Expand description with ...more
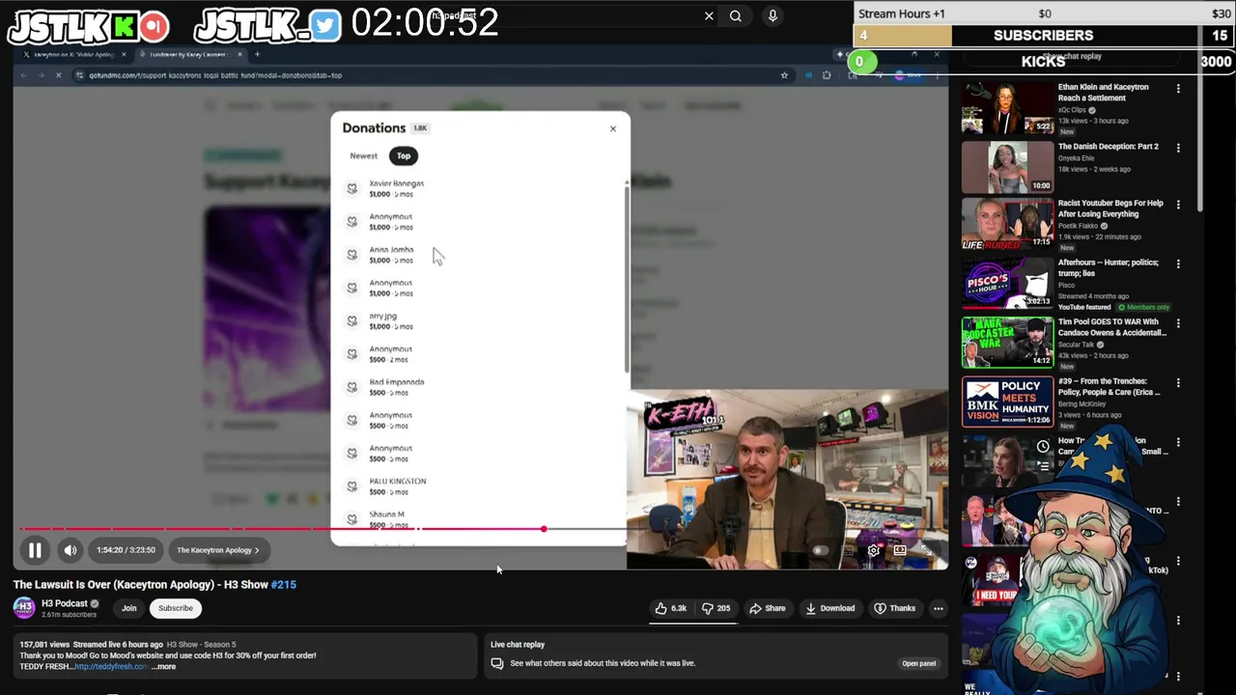Viewport: 1236px width, 695px height. [164, 667]
